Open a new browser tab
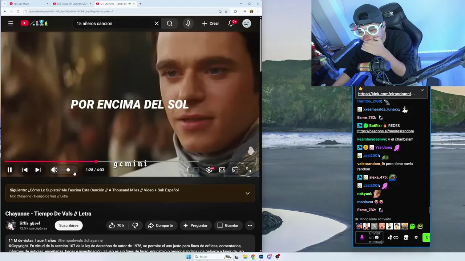 tap(141, 4)
